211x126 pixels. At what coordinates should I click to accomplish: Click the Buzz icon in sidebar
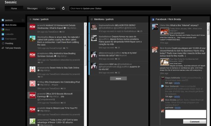pos(3,30)
